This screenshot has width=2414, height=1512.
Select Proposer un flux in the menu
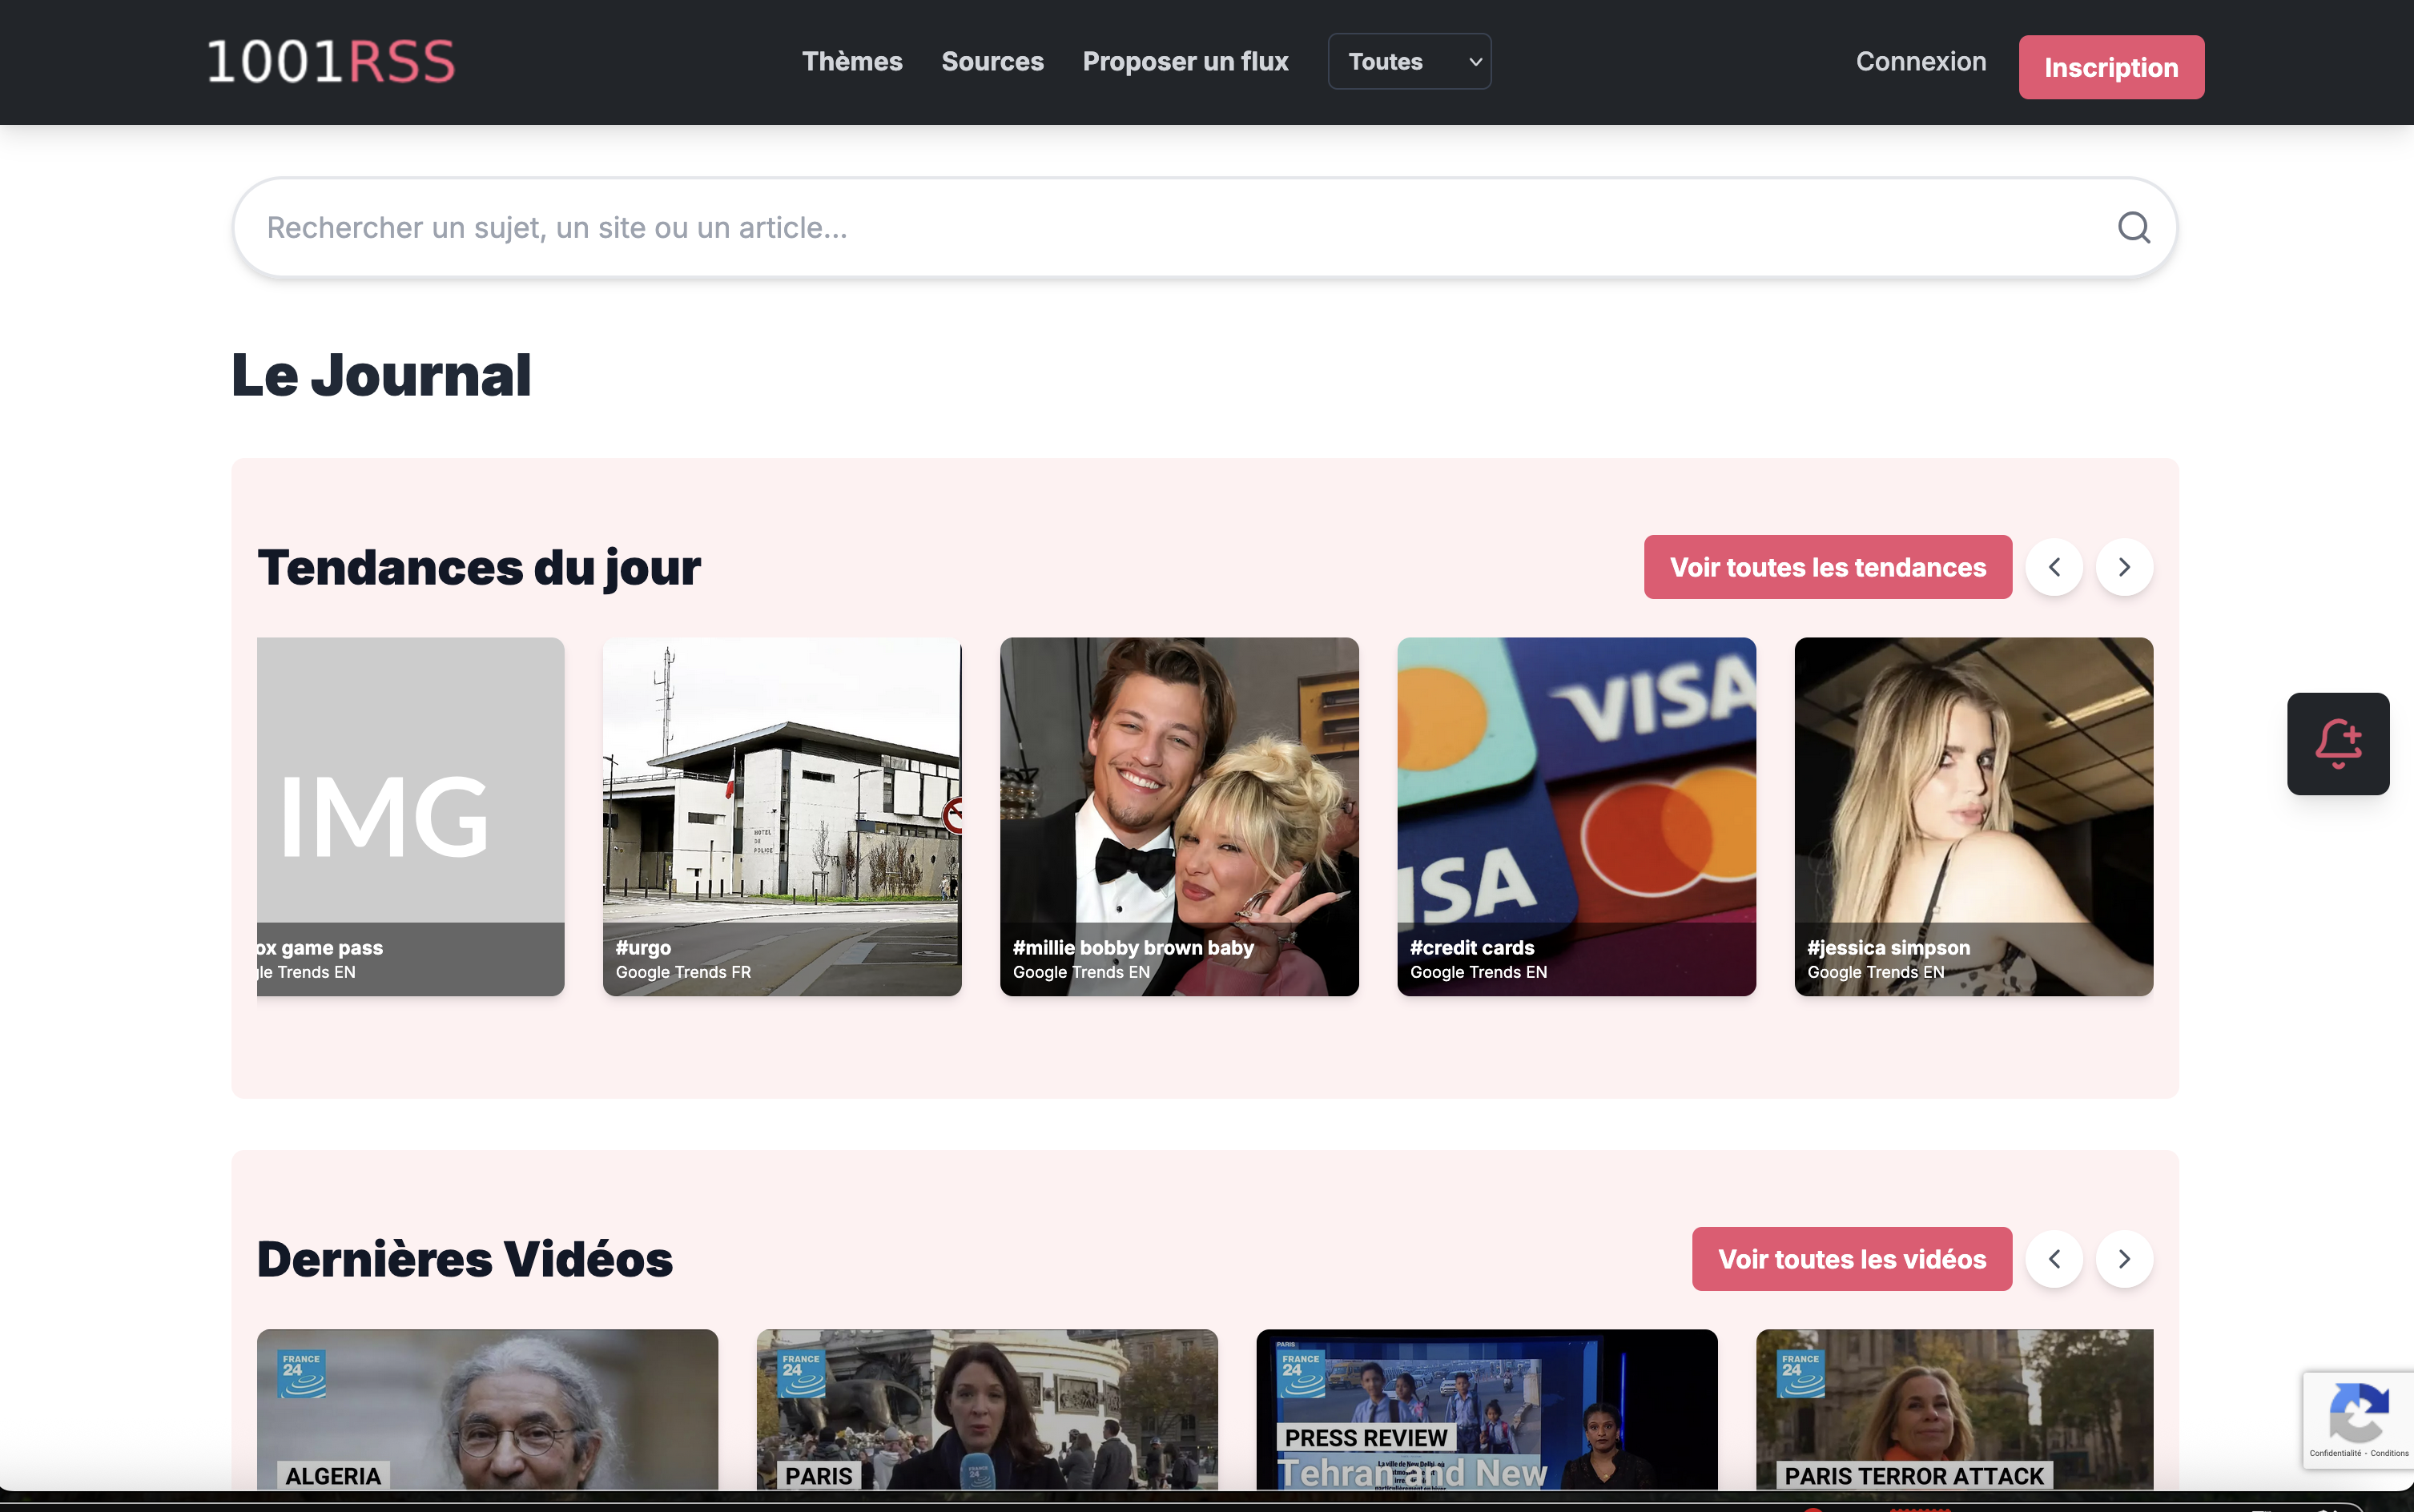tap(1185, 61)
